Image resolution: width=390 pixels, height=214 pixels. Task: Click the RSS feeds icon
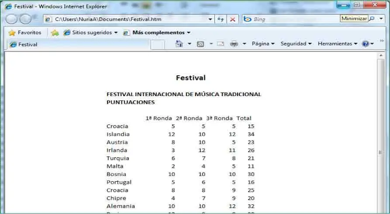pos(200,44)
